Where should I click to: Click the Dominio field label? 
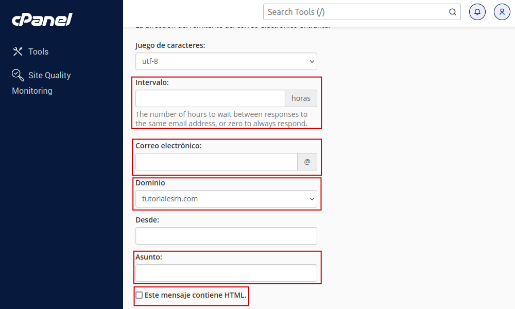coord(150,183)
